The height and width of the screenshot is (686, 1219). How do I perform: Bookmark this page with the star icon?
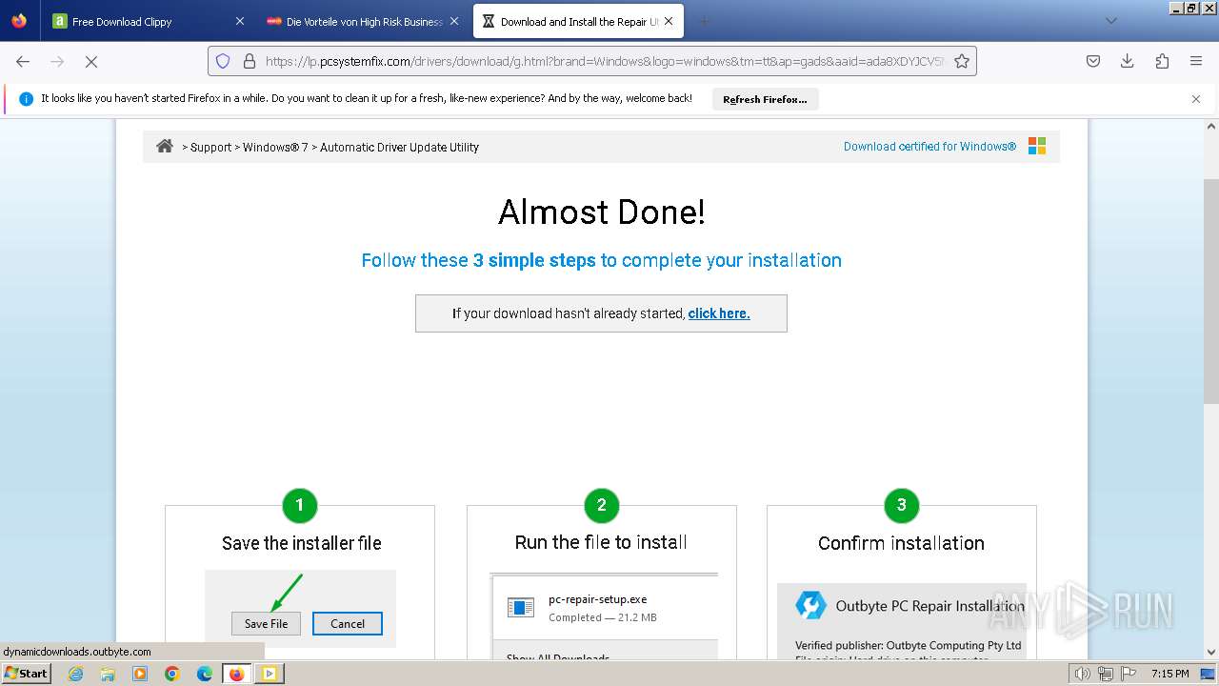click(962, 61)
